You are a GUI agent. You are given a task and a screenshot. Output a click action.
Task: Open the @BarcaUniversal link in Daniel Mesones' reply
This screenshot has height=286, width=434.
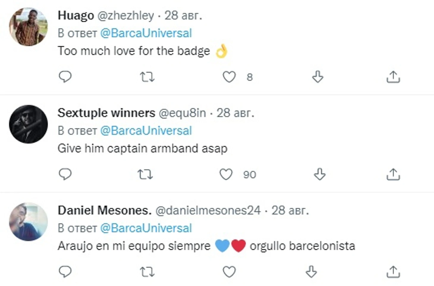pyautogui.click(x=146, y=228)
